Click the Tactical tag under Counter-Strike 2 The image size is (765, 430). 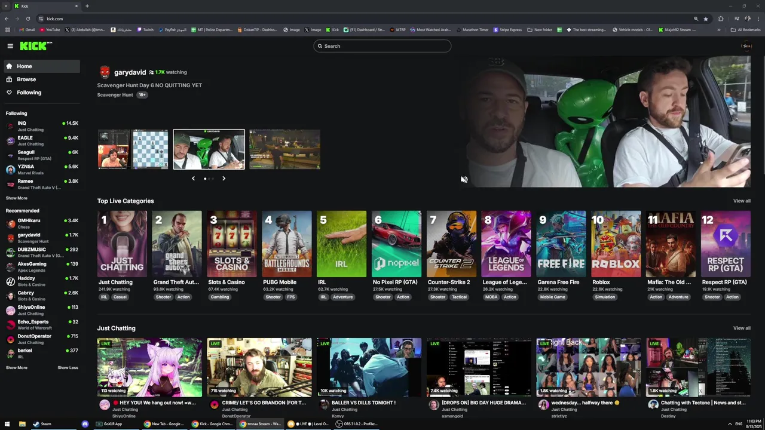tap(459, 297)
